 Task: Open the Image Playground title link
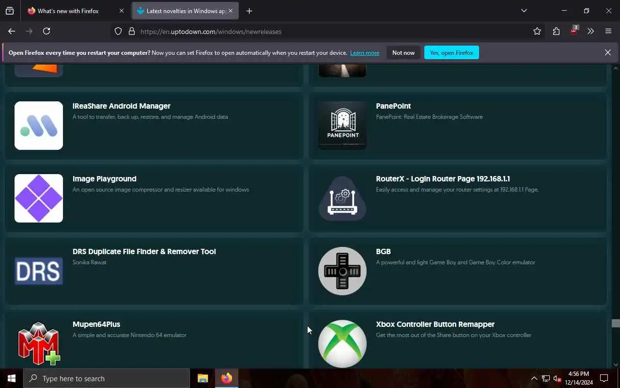click(x=105, y=178)
